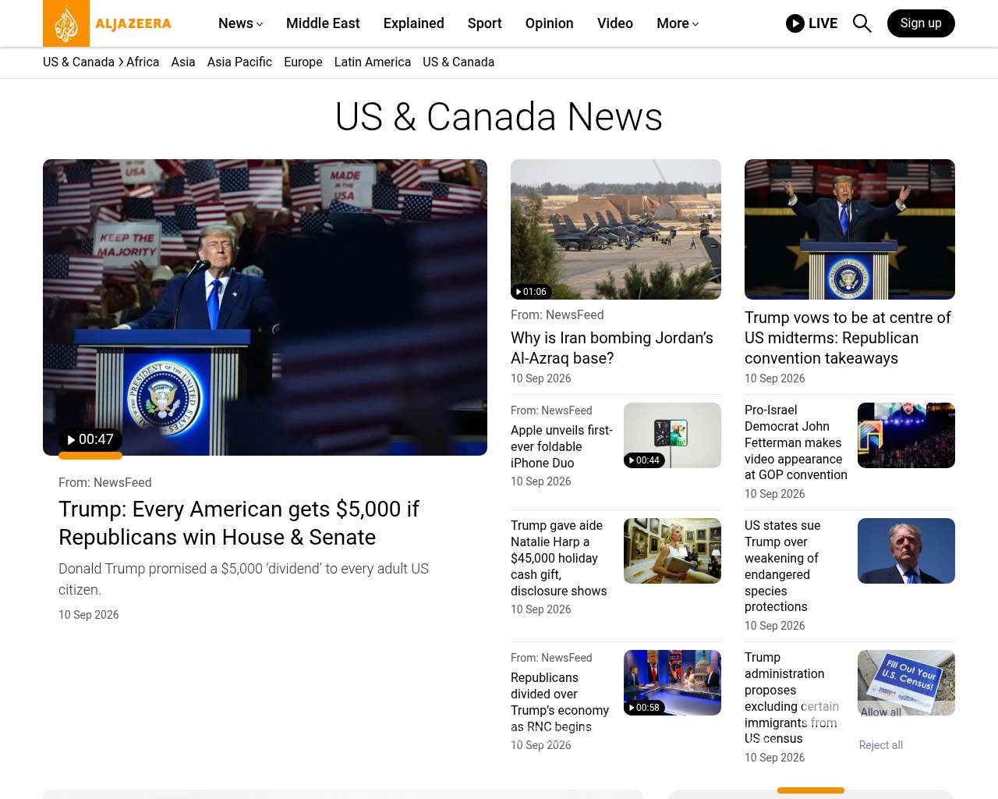
Task: Play the 00:44 foldable iPhone video
Action: [644, 460]
